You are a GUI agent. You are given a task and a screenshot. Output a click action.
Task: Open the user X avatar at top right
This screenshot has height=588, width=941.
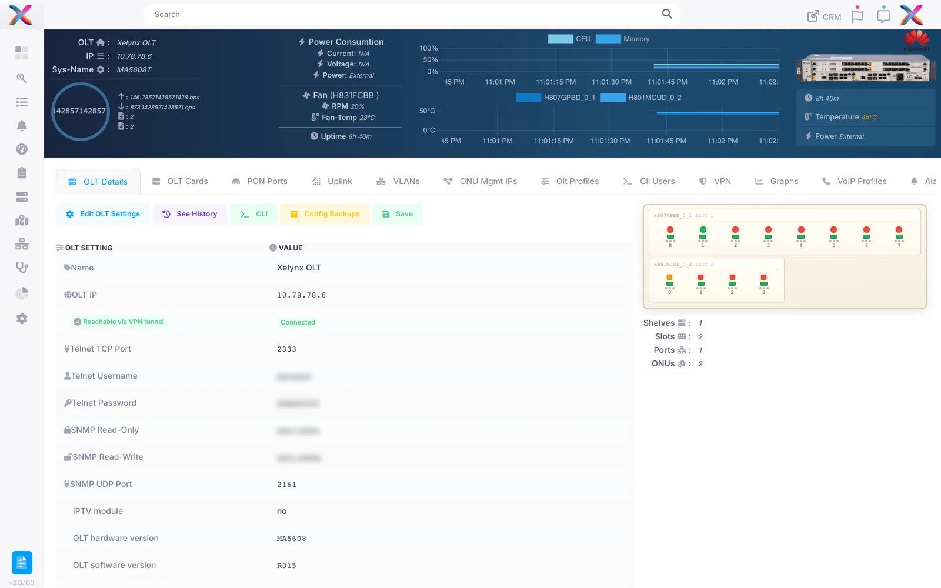coord(912,15)
